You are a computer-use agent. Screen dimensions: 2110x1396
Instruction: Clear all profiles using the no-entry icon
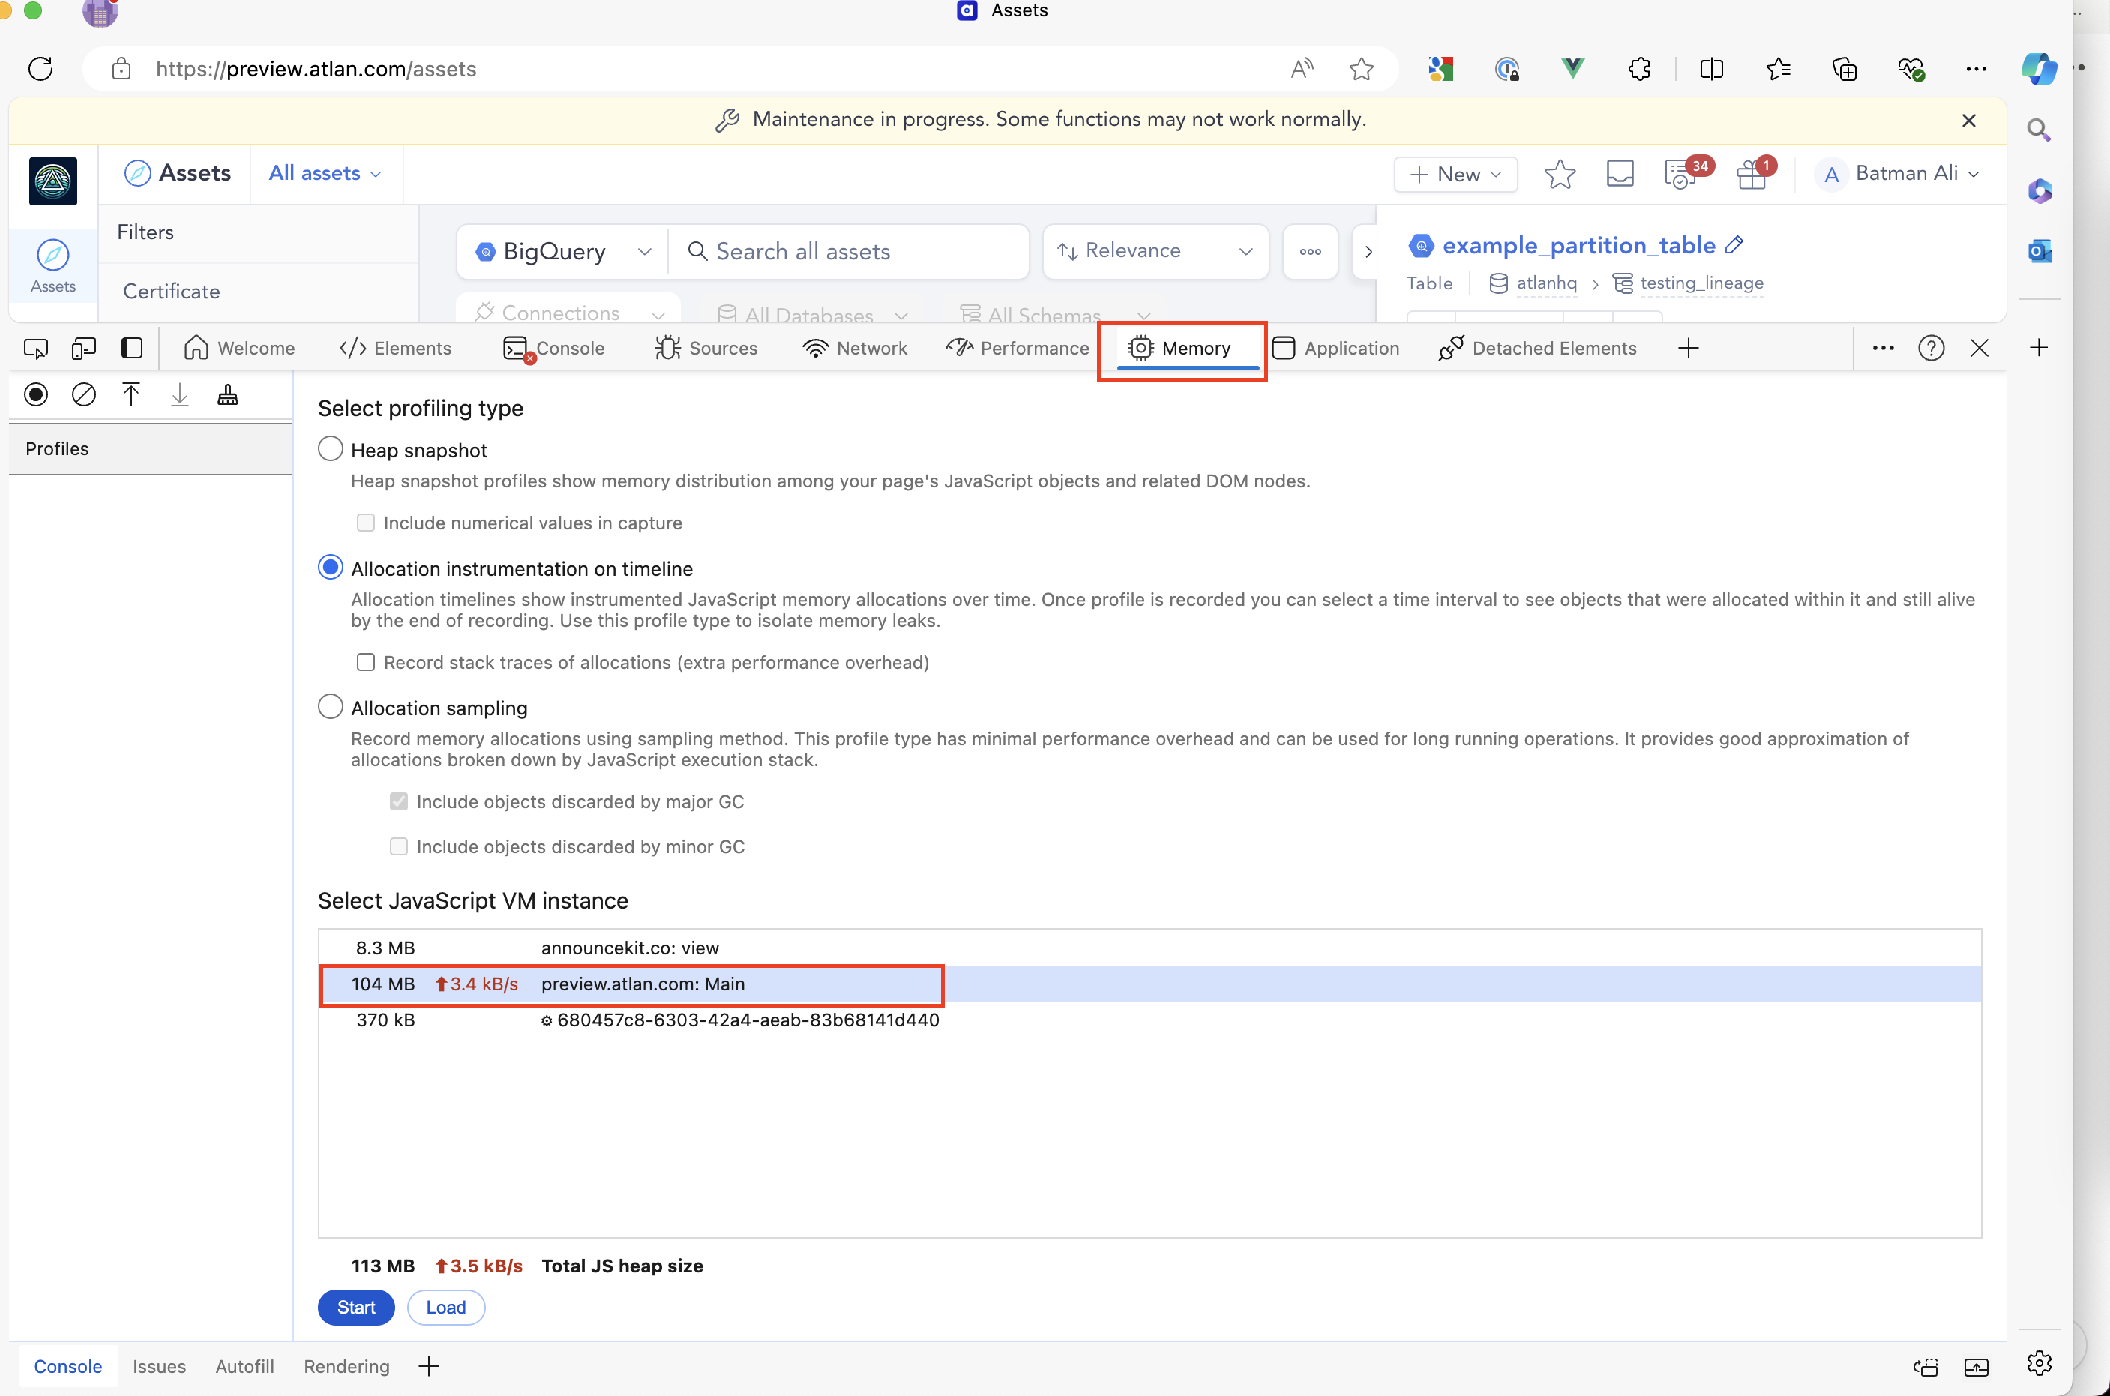[84, 394]
